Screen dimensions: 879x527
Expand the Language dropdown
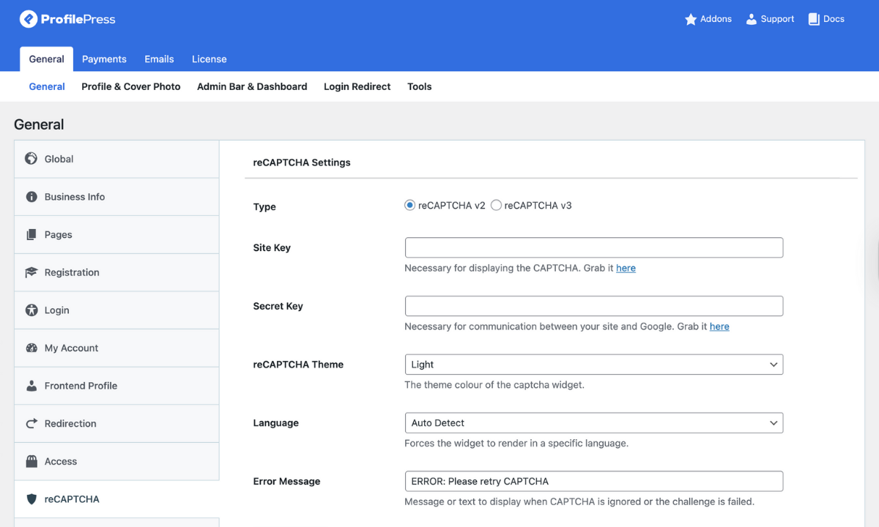pyautogui.click(x=593, y=423)
